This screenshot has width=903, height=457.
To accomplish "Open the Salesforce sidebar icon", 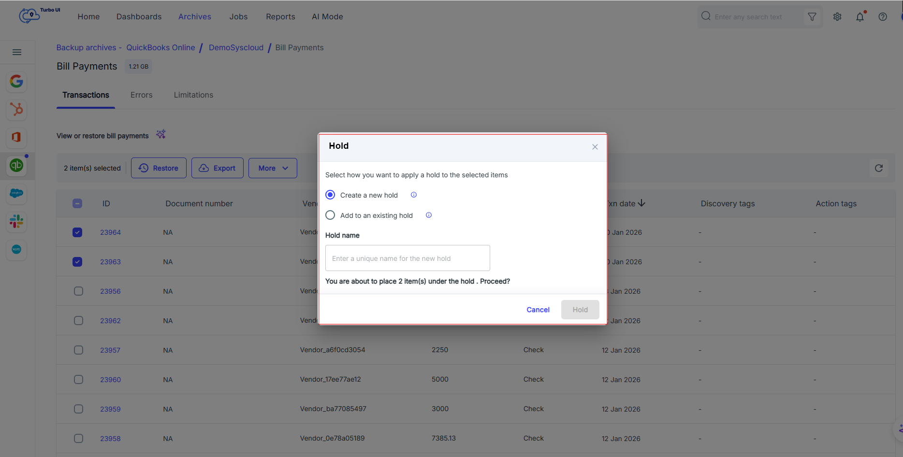I will 16,193.
